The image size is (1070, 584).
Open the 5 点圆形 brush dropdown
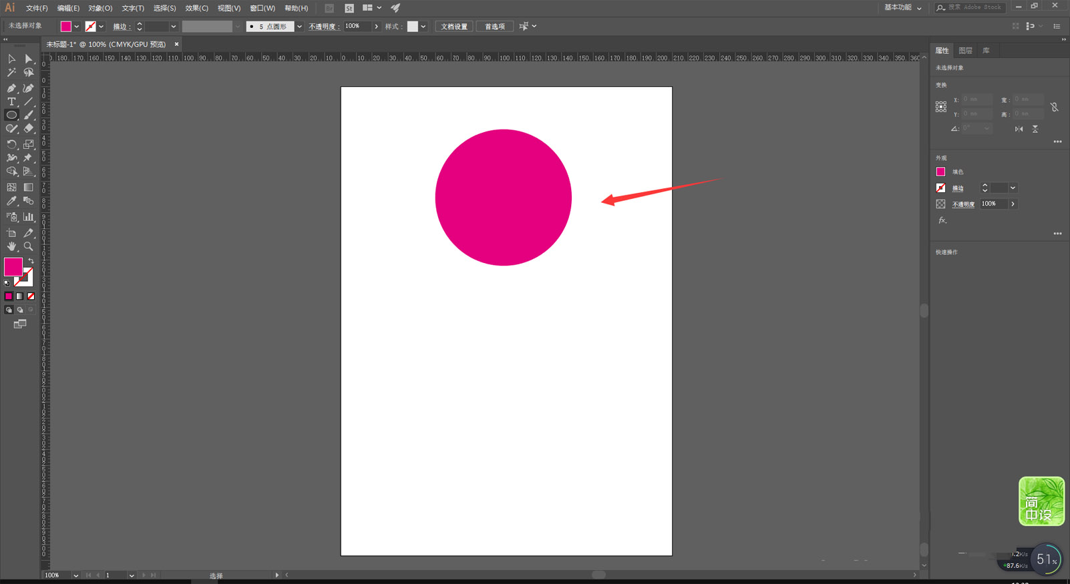pyautogui.click(x=299, y=27)
